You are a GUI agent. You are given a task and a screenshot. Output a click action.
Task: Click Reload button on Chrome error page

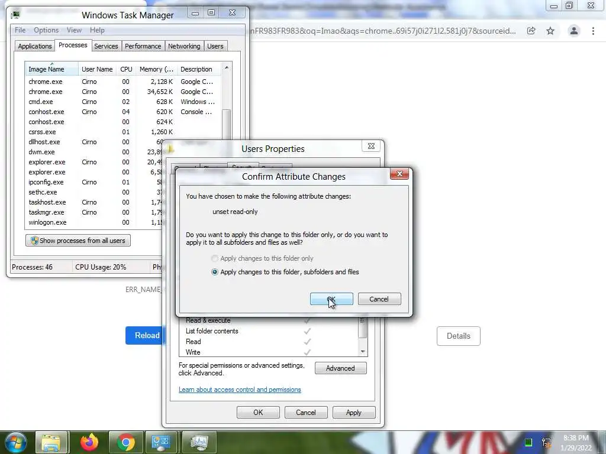pyautogui.click(x=146, y=336)
